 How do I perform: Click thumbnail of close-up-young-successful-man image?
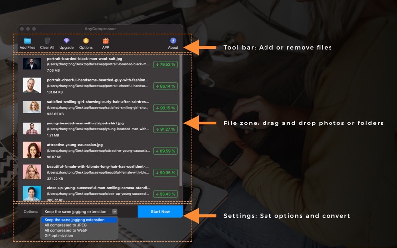point(32,193)
